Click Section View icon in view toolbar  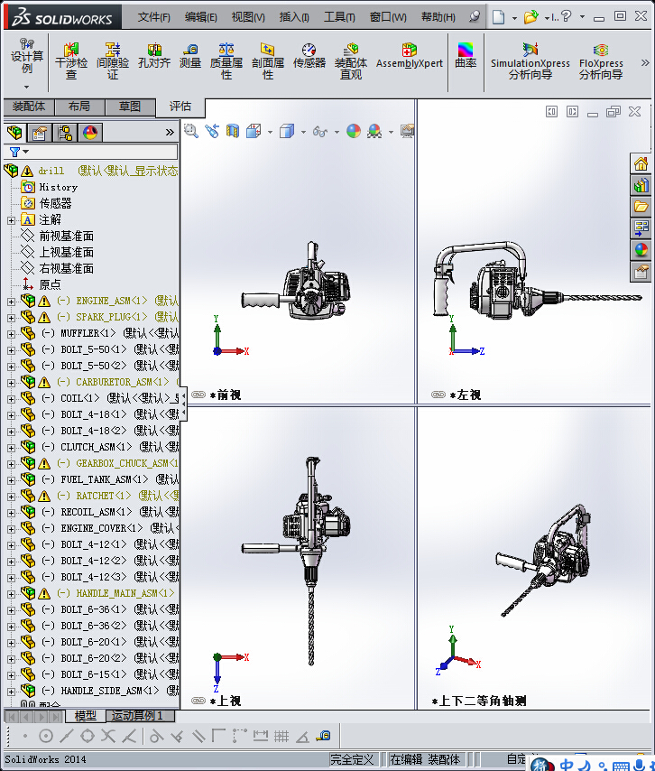233,131
